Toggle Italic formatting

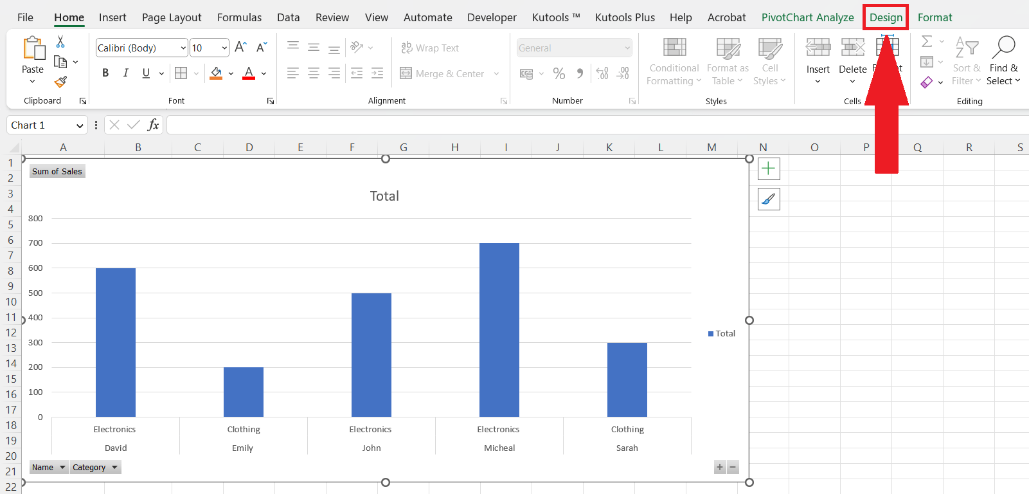pos(126,73)
